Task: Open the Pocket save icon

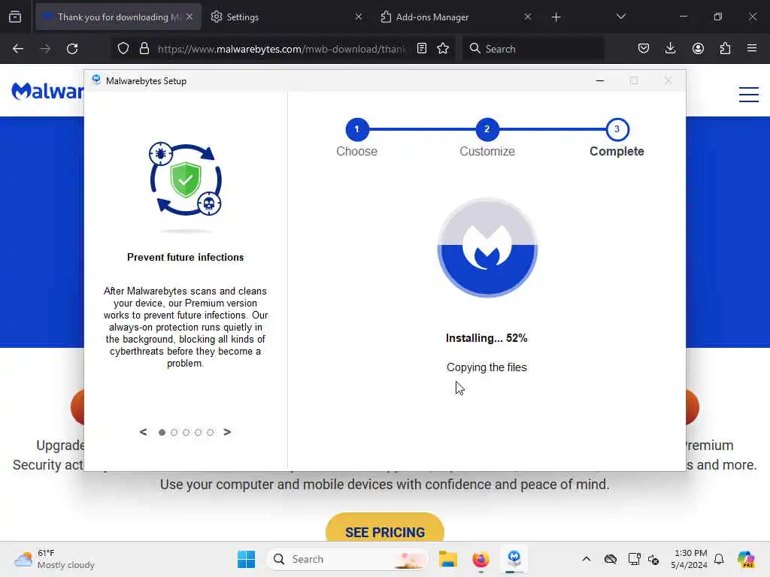Action: click(x=644, y=49)
